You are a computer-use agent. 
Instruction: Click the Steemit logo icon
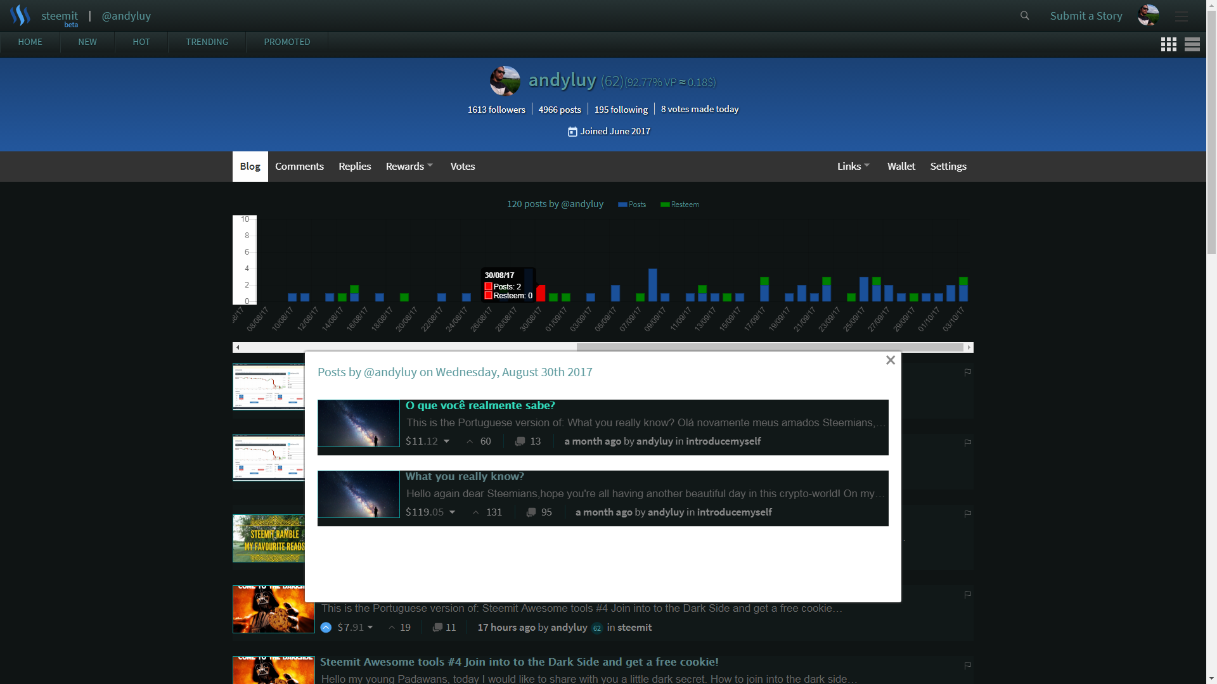click(x=20, y=15)
